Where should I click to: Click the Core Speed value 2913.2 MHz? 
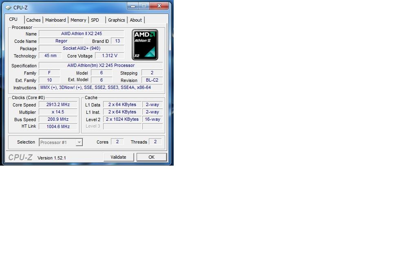click(58, 104)
